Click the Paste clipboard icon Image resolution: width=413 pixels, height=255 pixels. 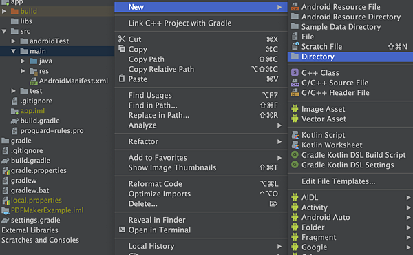(122, 79)
